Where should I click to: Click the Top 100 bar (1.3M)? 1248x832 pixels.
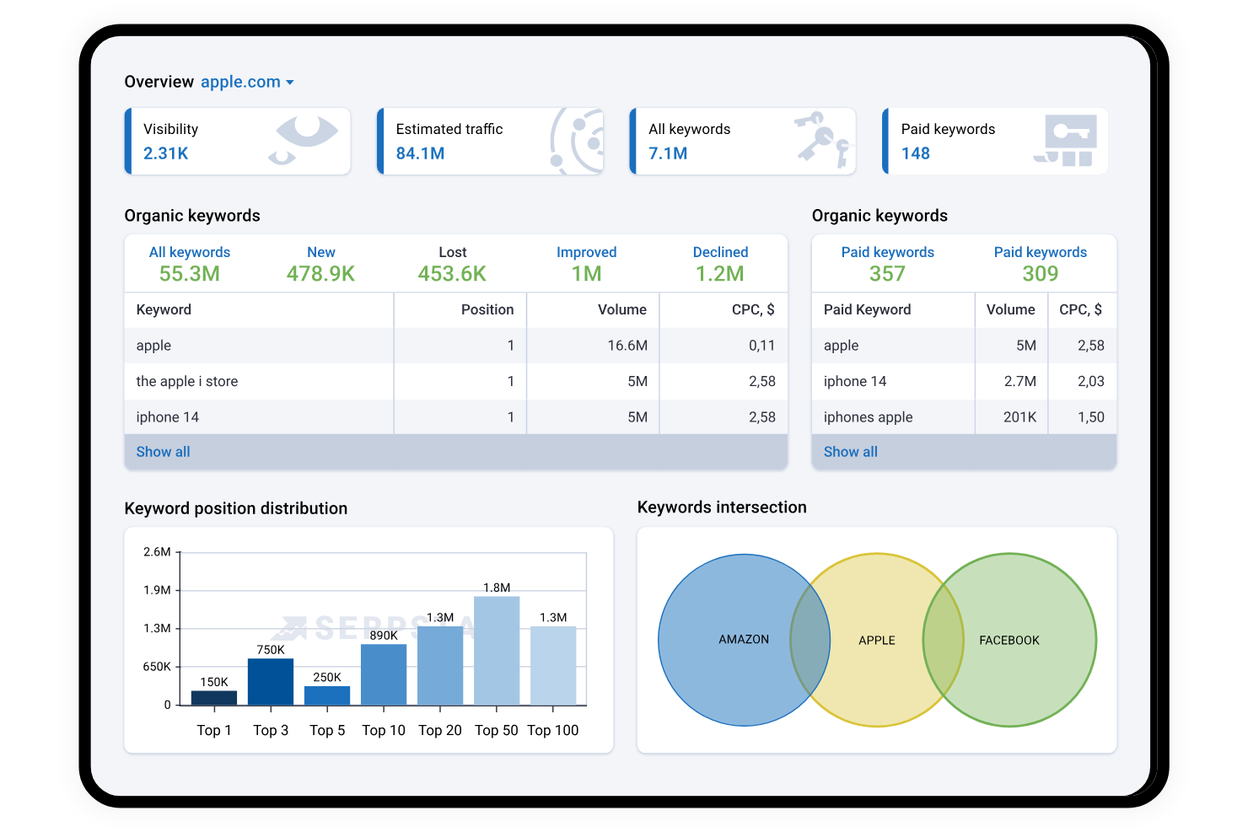click(x=553, y=665)
